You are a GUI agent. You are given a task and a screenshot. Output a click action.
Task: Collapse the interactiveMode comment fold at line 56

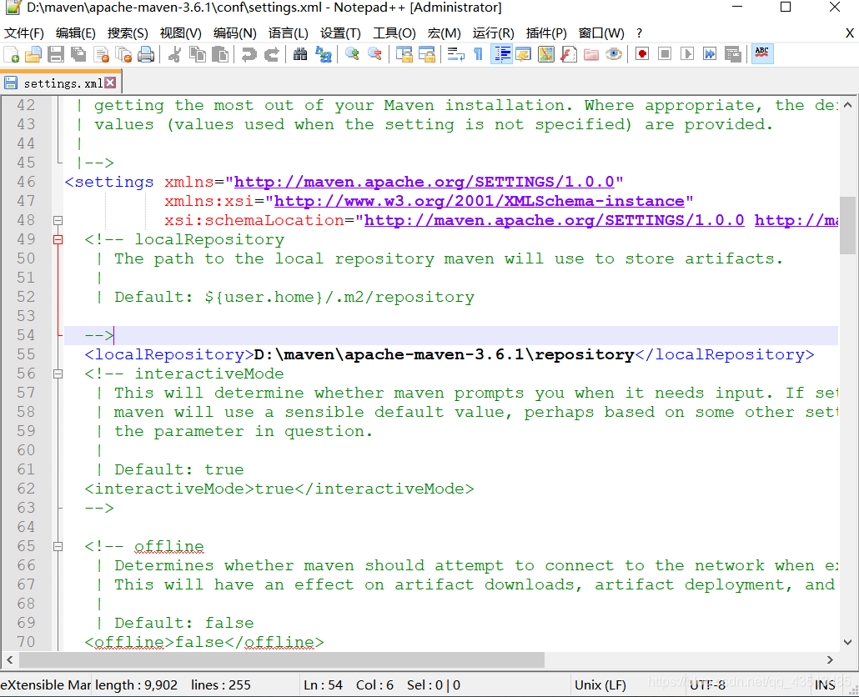pyautogui.click(x=58, y=374)
